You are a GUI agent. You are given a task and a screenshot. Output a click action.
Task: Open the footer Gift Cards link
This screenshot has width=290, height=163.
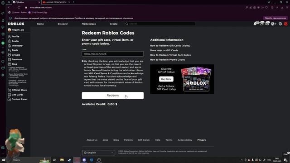[x=144, y=140]
